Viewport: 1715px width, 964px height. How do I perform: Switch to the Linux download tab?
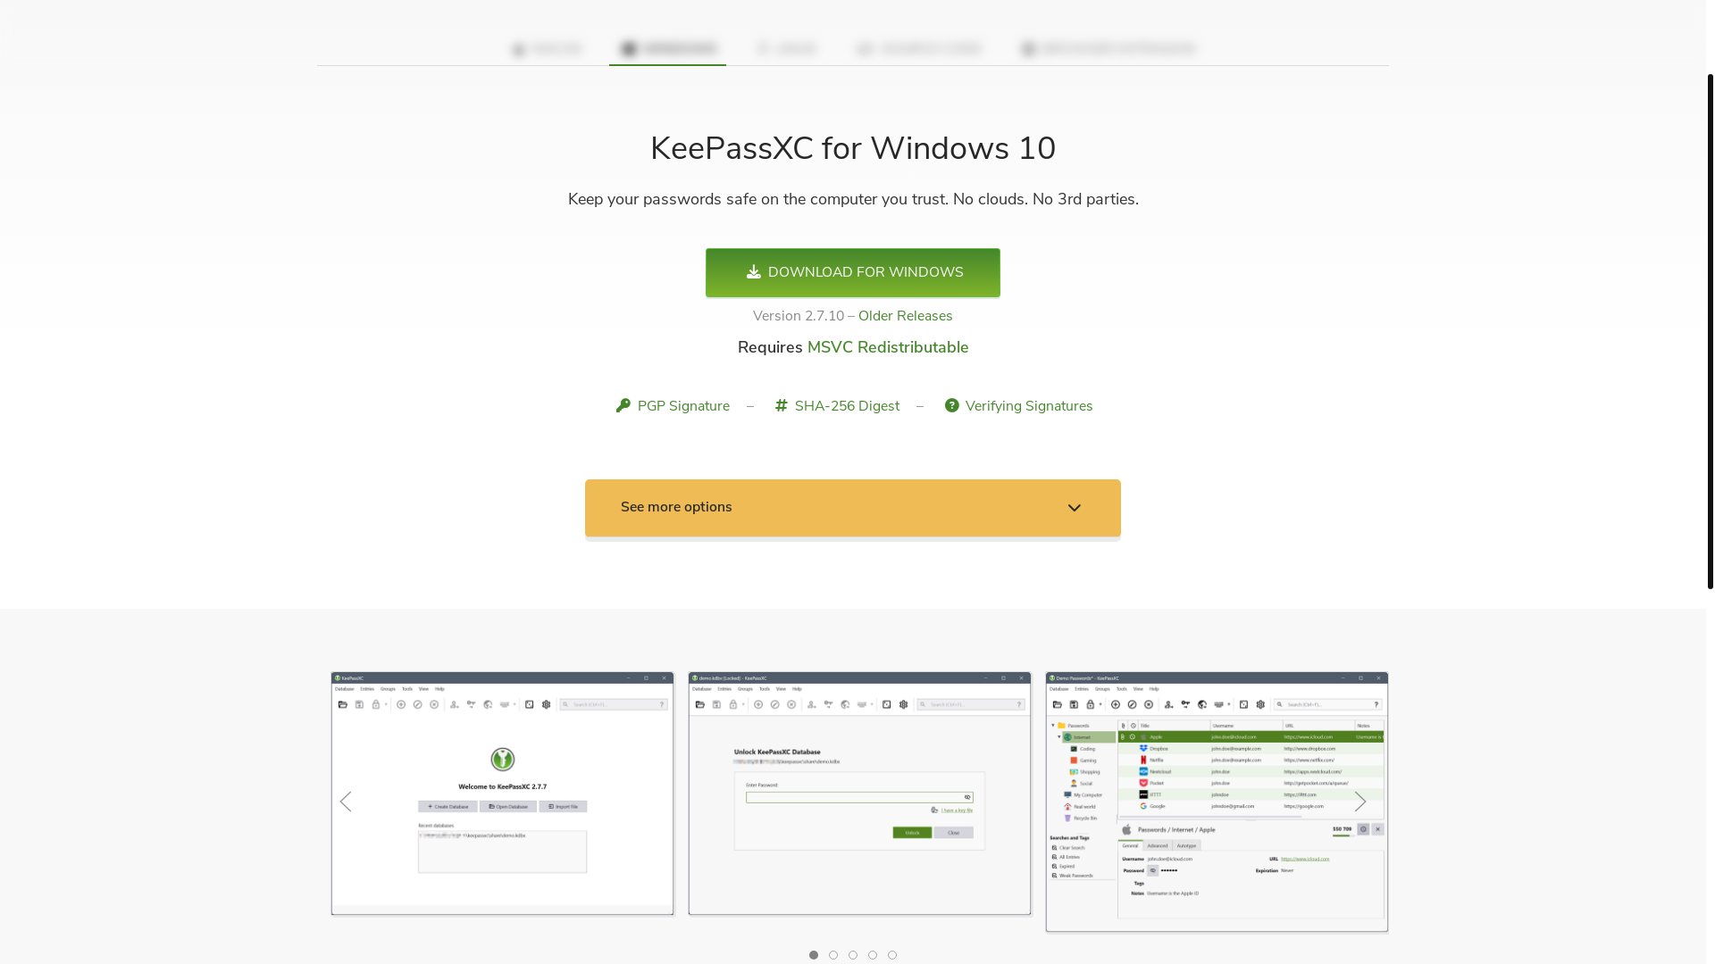787,49
